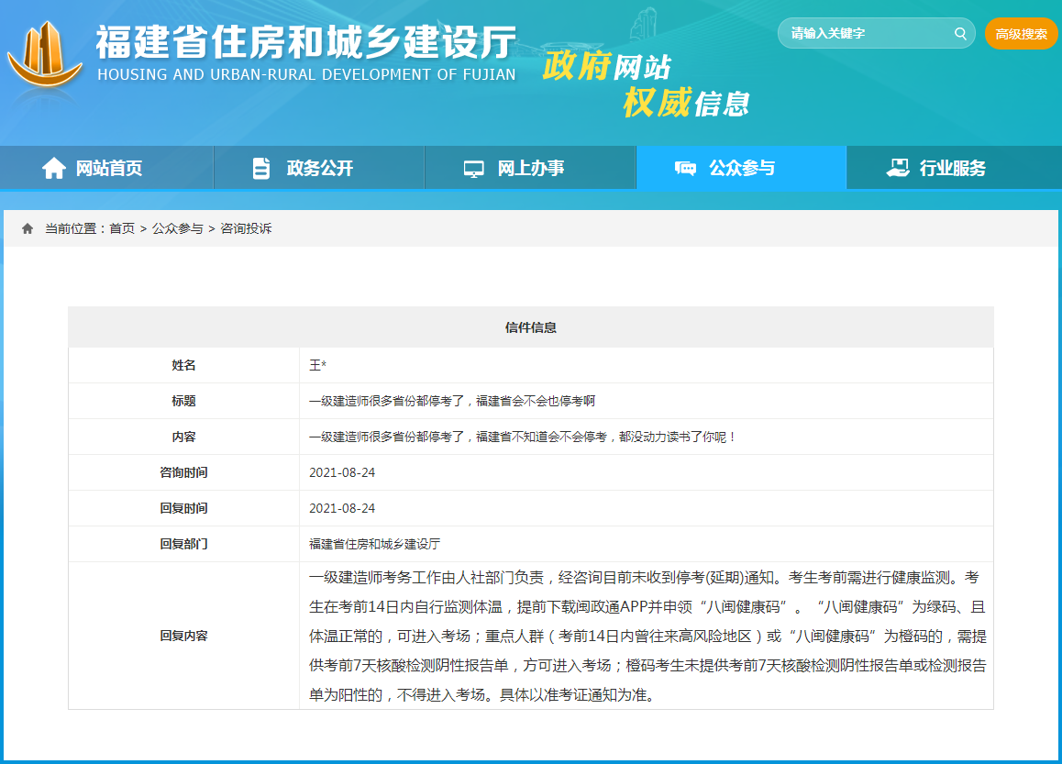Open the 行业服务 menu item
Image resolution: width=1062 pixels, height=764 pixels.
coord(954,167)
